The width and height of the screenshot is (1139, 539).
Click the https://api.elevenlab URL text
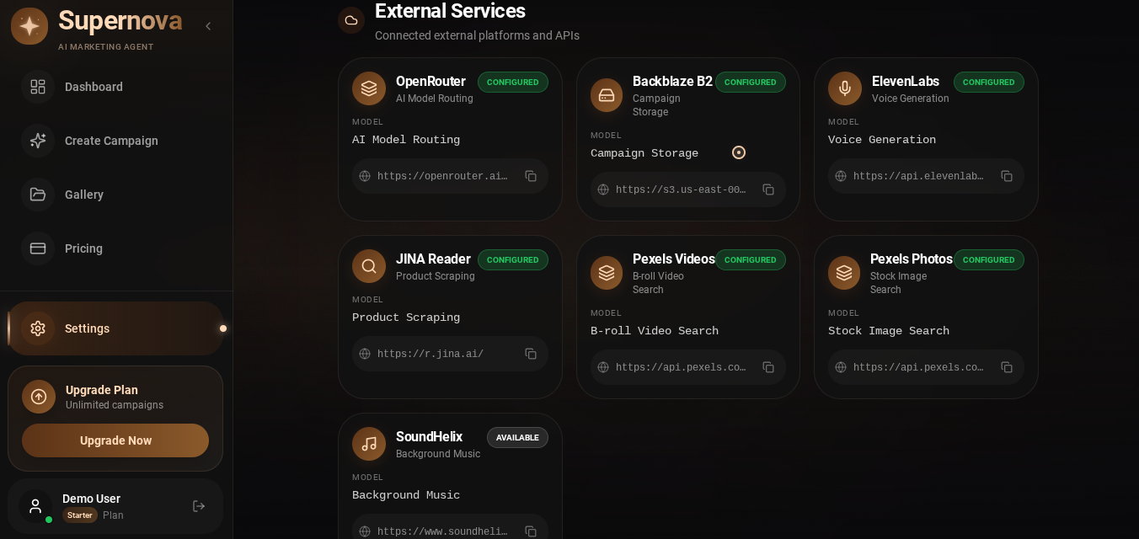918,176
